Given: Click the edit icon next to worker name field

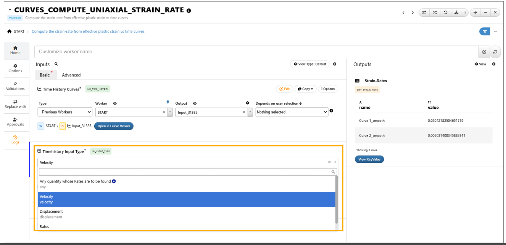Looking at the screenshot, I should click(x=484, y=52).
